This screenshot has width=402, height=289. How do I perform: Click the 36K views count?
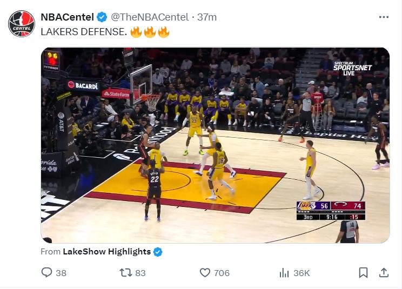[x=301, y=273]
